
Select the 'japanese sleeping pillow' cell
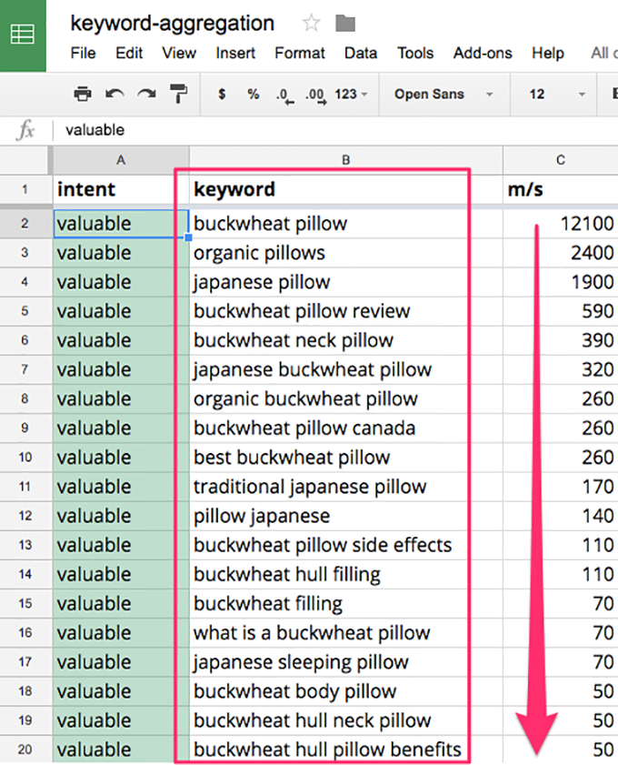point(345,662)
